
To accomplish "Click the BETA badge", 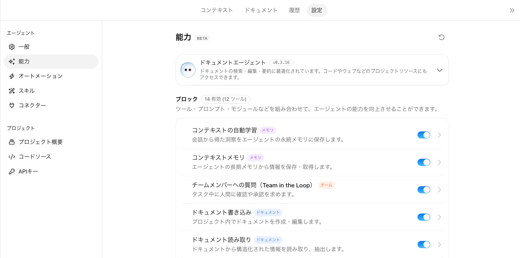I will point(202,39).
